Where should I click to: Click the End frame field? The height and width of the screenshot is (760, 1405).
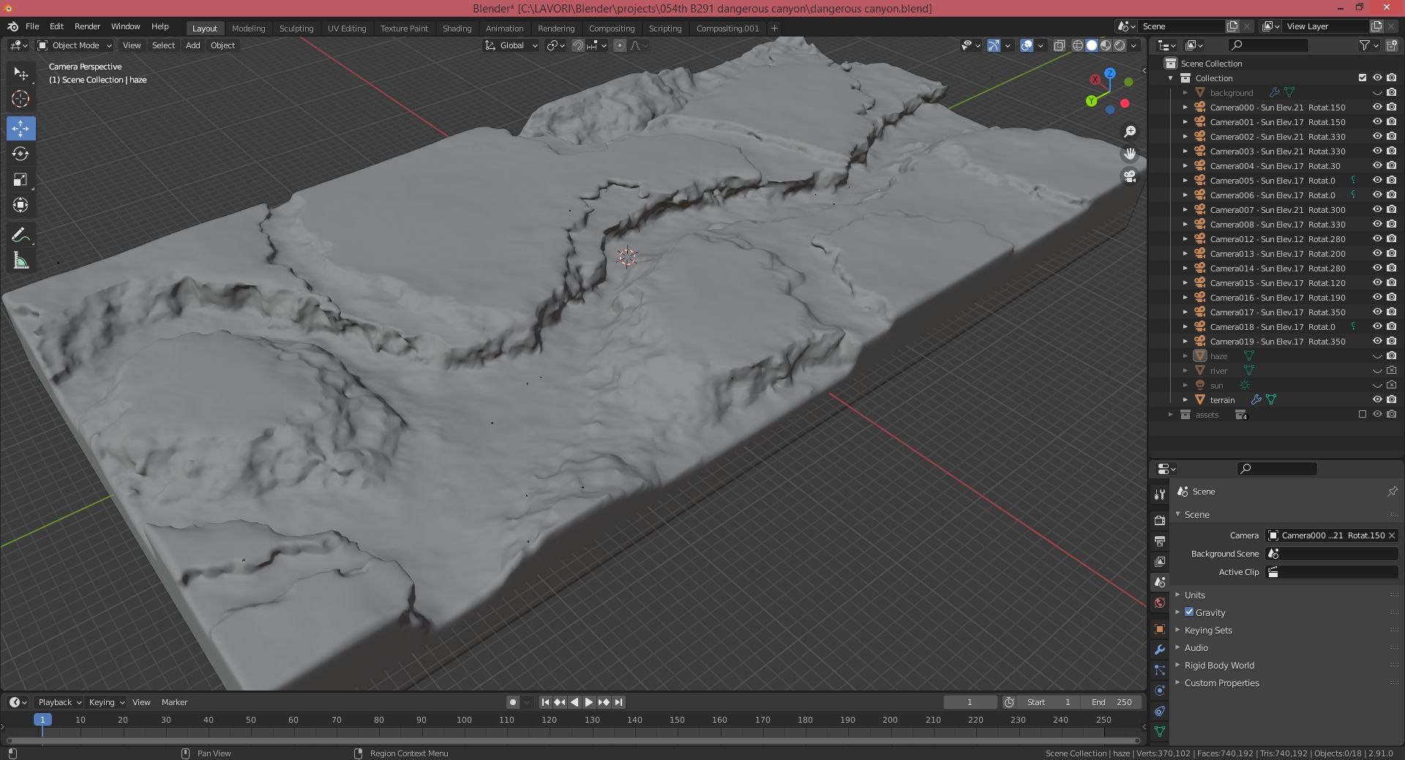tap(1112, 702)
